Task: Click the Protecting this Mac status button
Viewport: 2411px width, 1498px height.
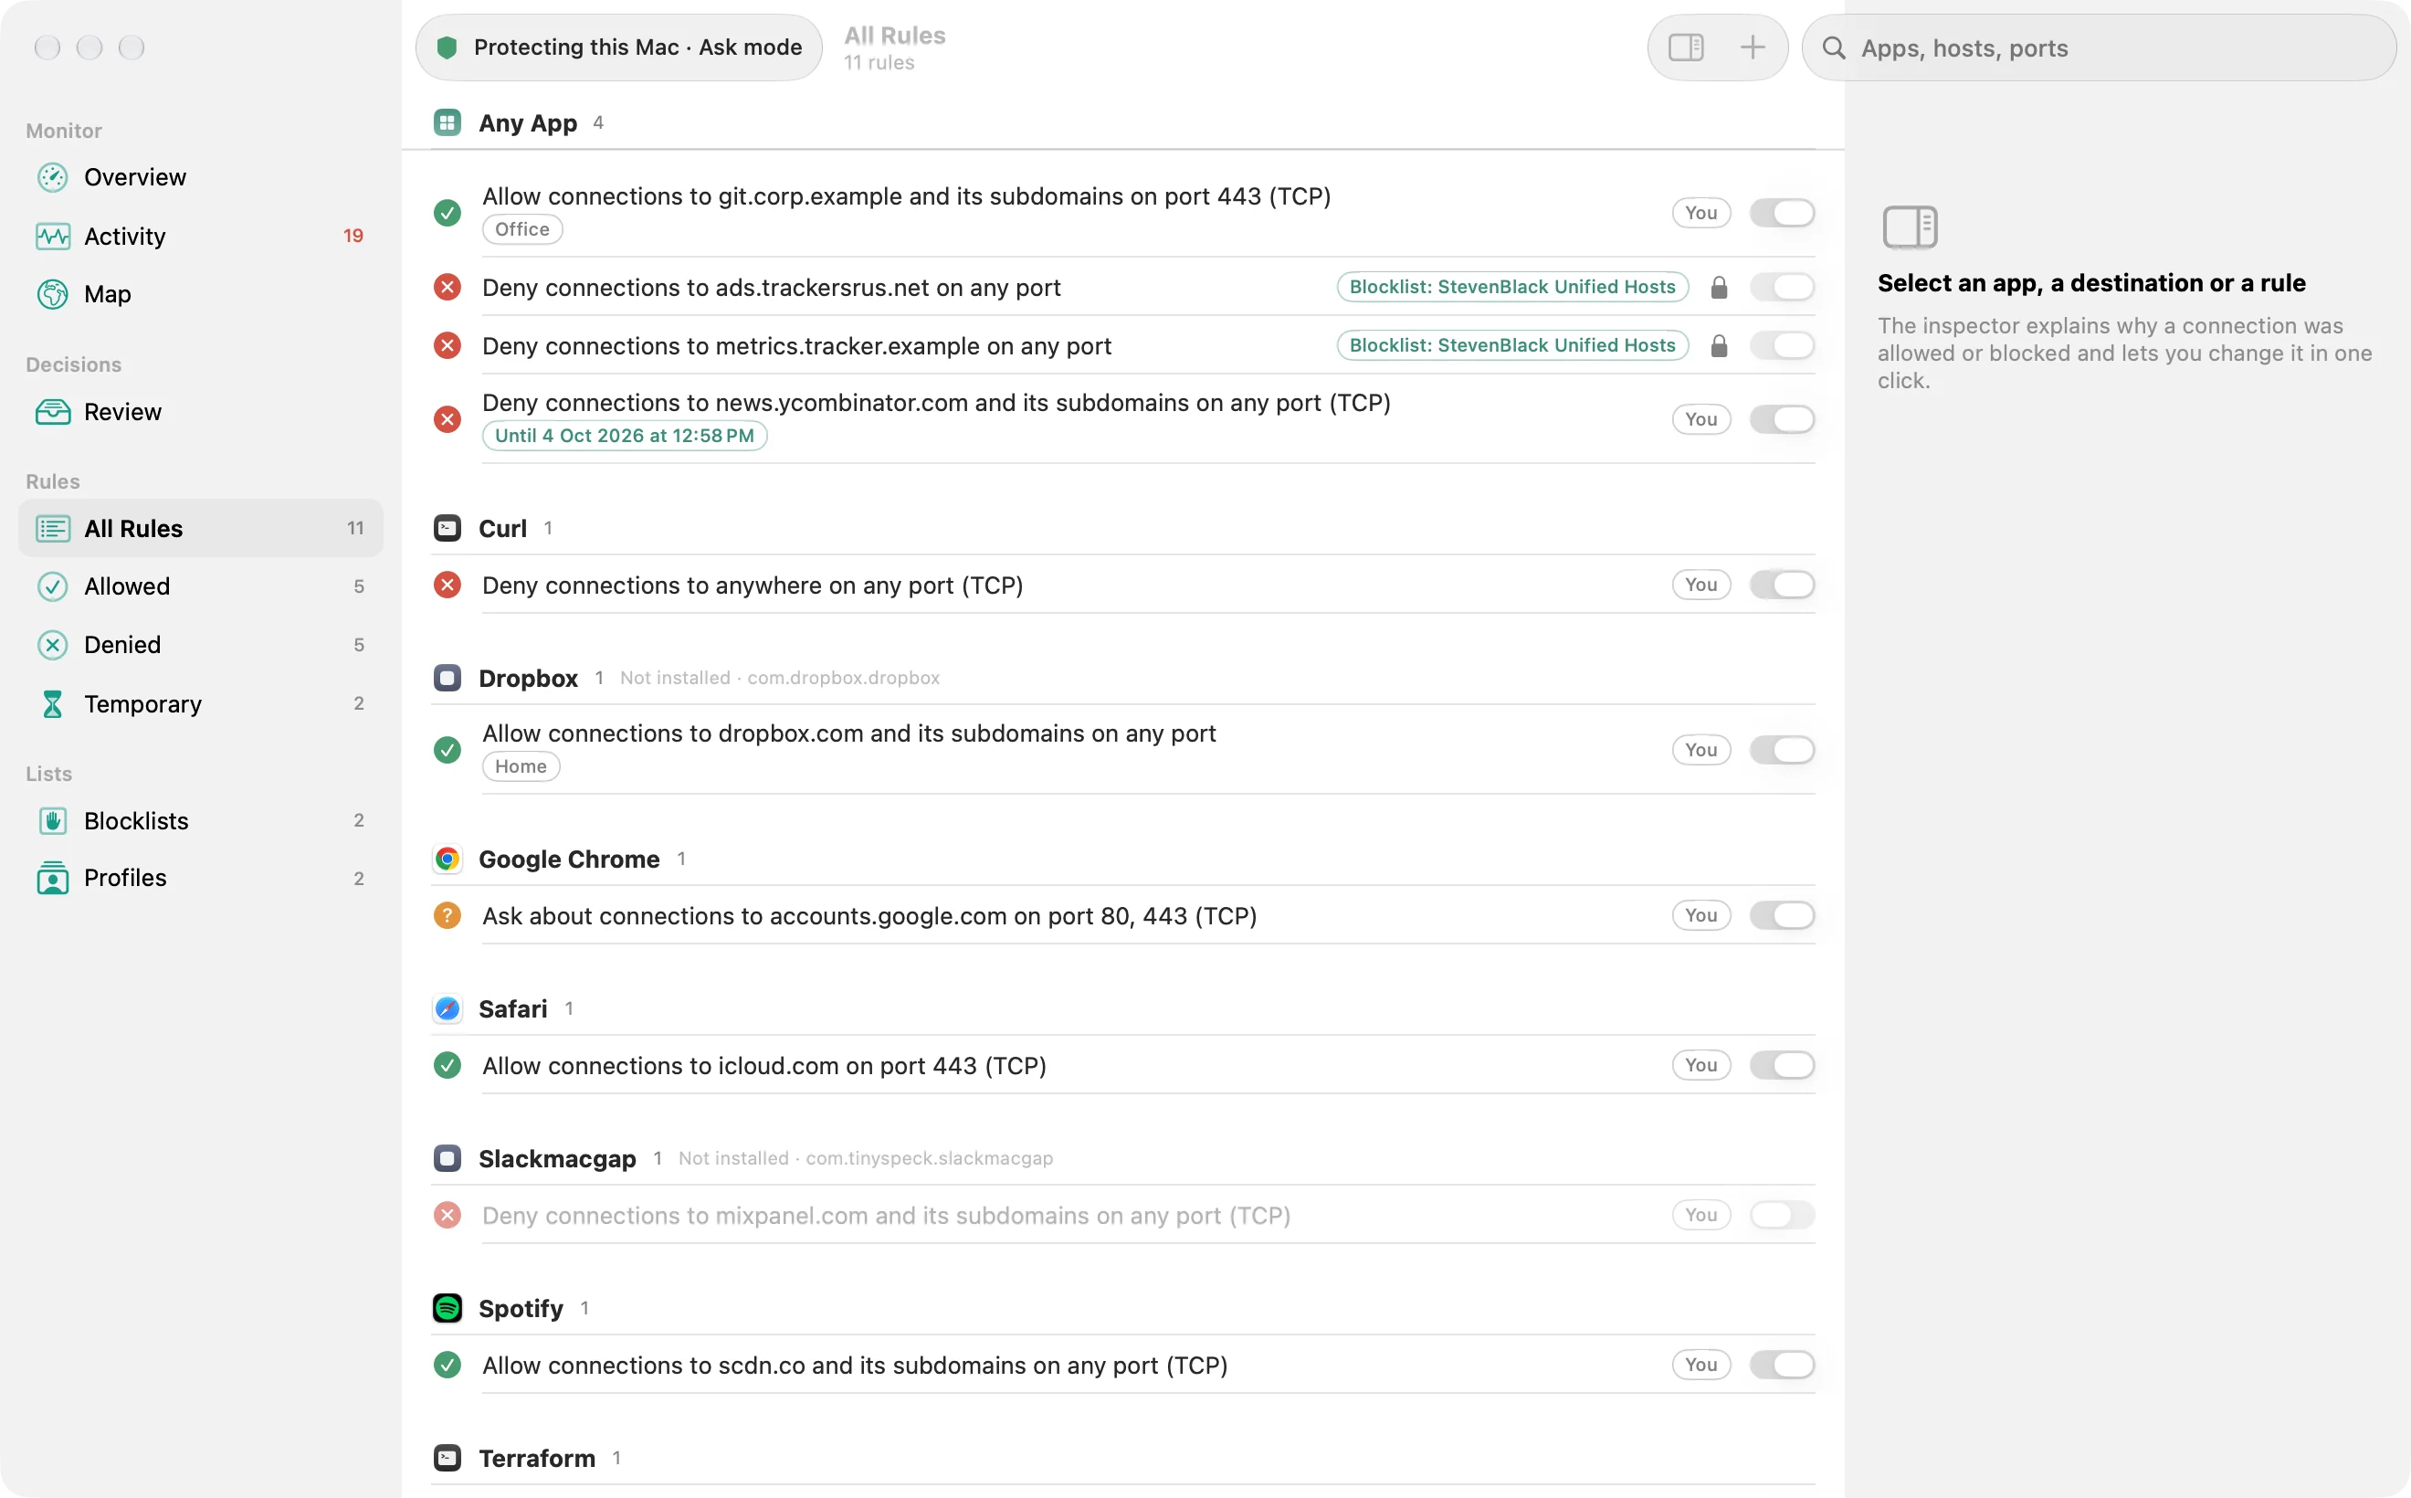Action: coord(619,47)
